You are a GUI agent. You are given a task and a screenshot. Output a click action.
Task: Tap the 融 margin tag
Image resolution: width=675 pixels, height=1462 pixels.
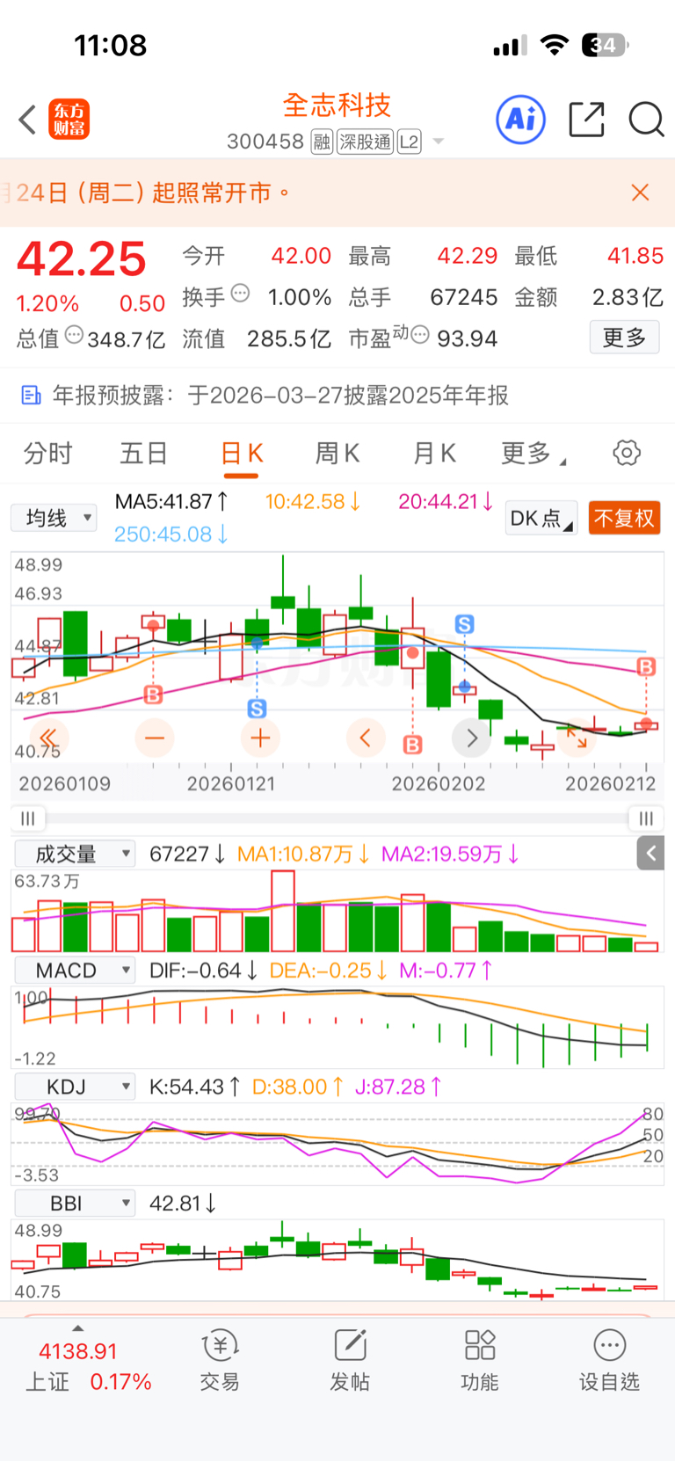[x=322, y=142]
